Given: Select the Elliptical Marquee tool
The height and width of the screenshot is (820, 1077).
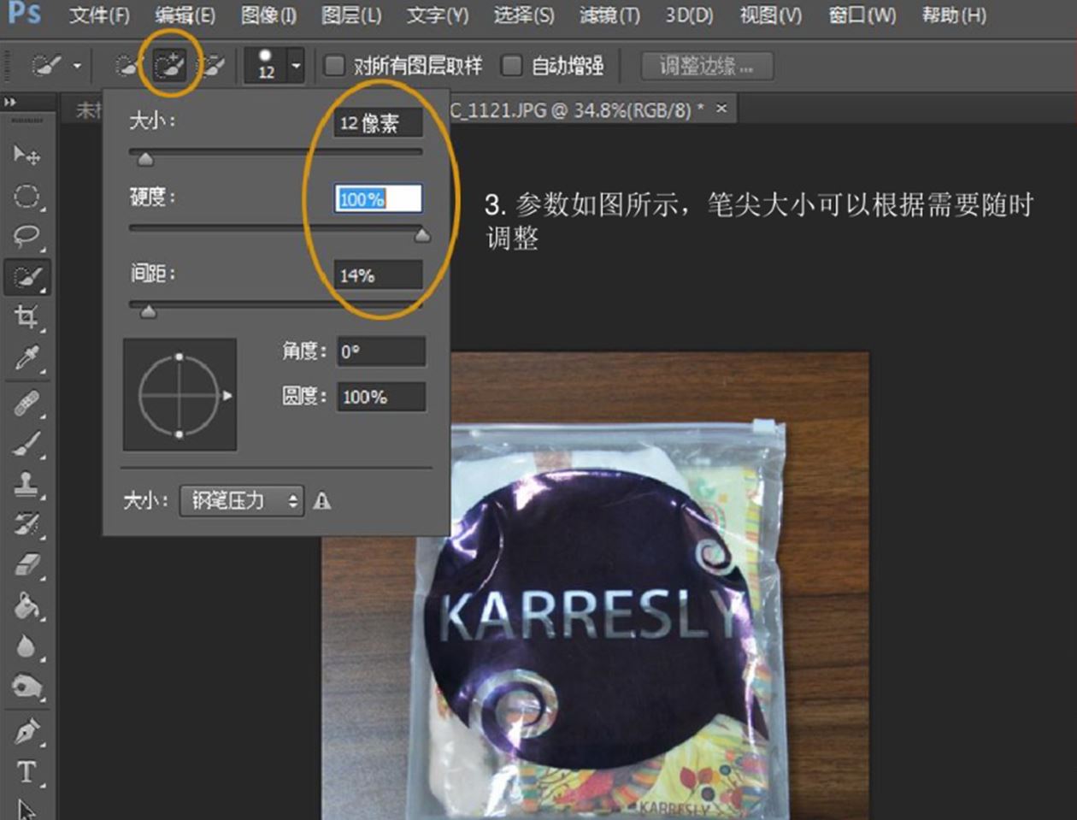Looking at the screenshot, I should (26, 196).
